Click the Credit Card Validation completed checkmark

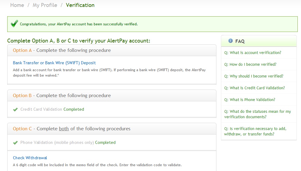point(15,109)
